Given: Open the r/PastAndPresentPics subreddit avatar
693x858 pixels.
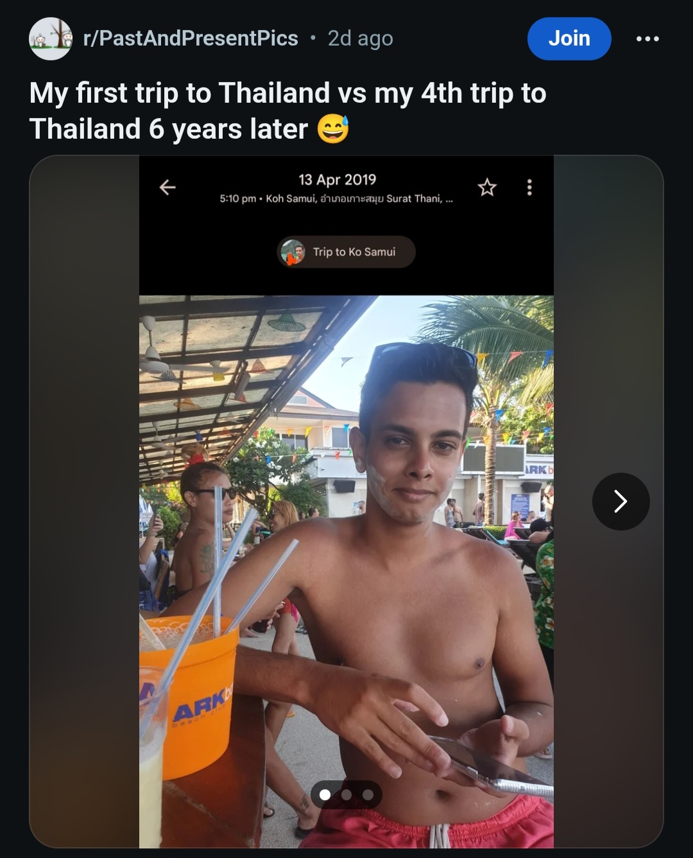Looking at the screenshot, I should [51, 39].
